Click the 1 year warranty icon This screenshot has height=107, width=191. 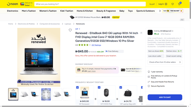149,72
